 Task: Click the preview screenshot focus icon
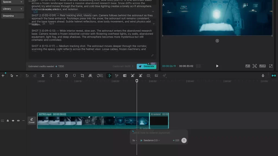pyautogui.click(x=255, y=66)
